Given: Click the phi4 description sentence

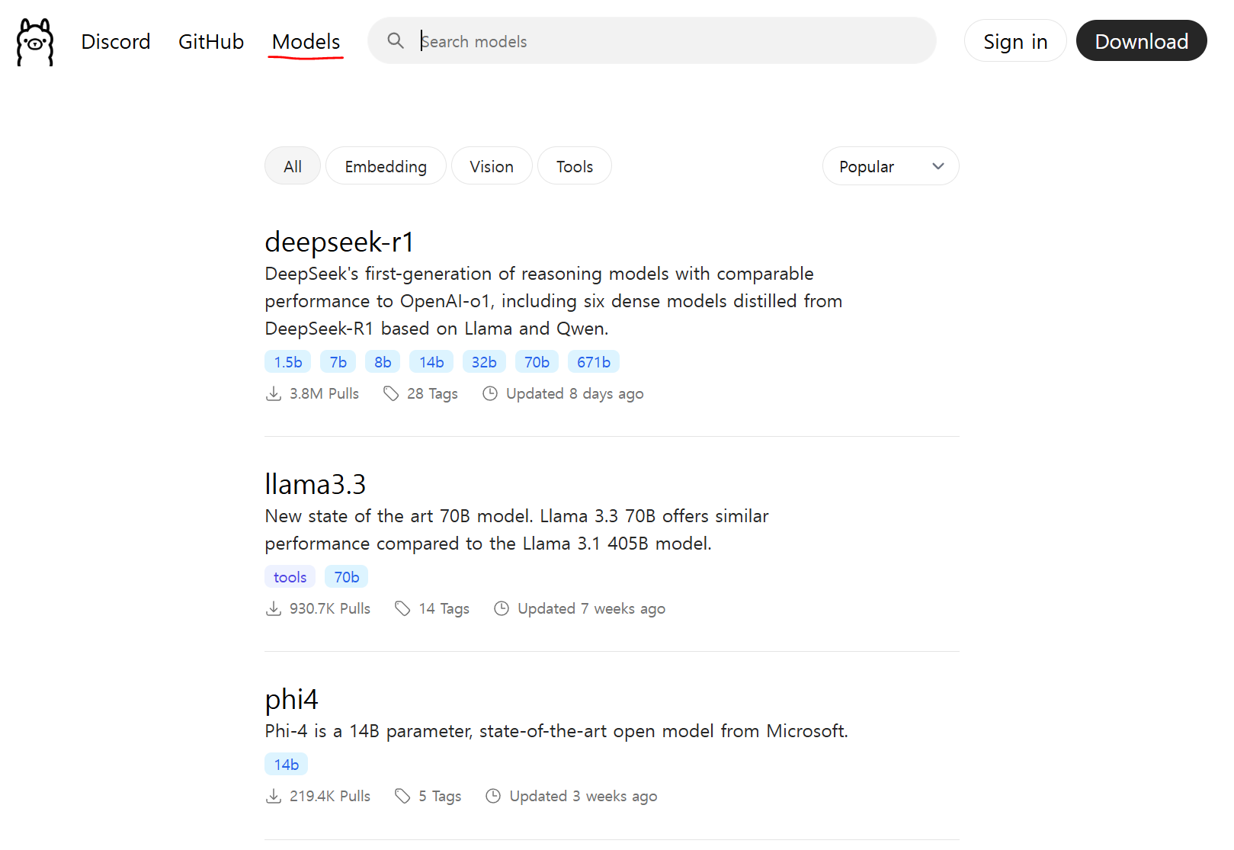Looking at the screenshot, I should tap(556, 731).
